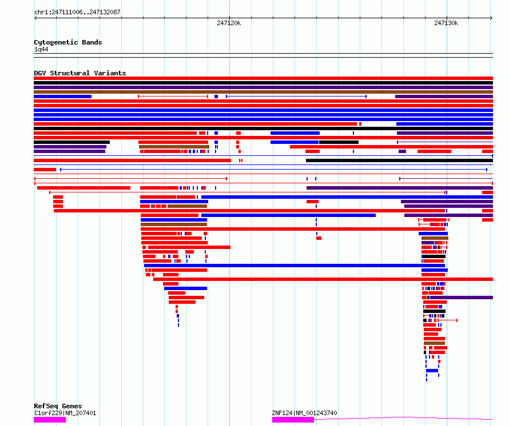Select the topmost red DGV variant bar
Viewport: 509px width, 426px height.
263,78
